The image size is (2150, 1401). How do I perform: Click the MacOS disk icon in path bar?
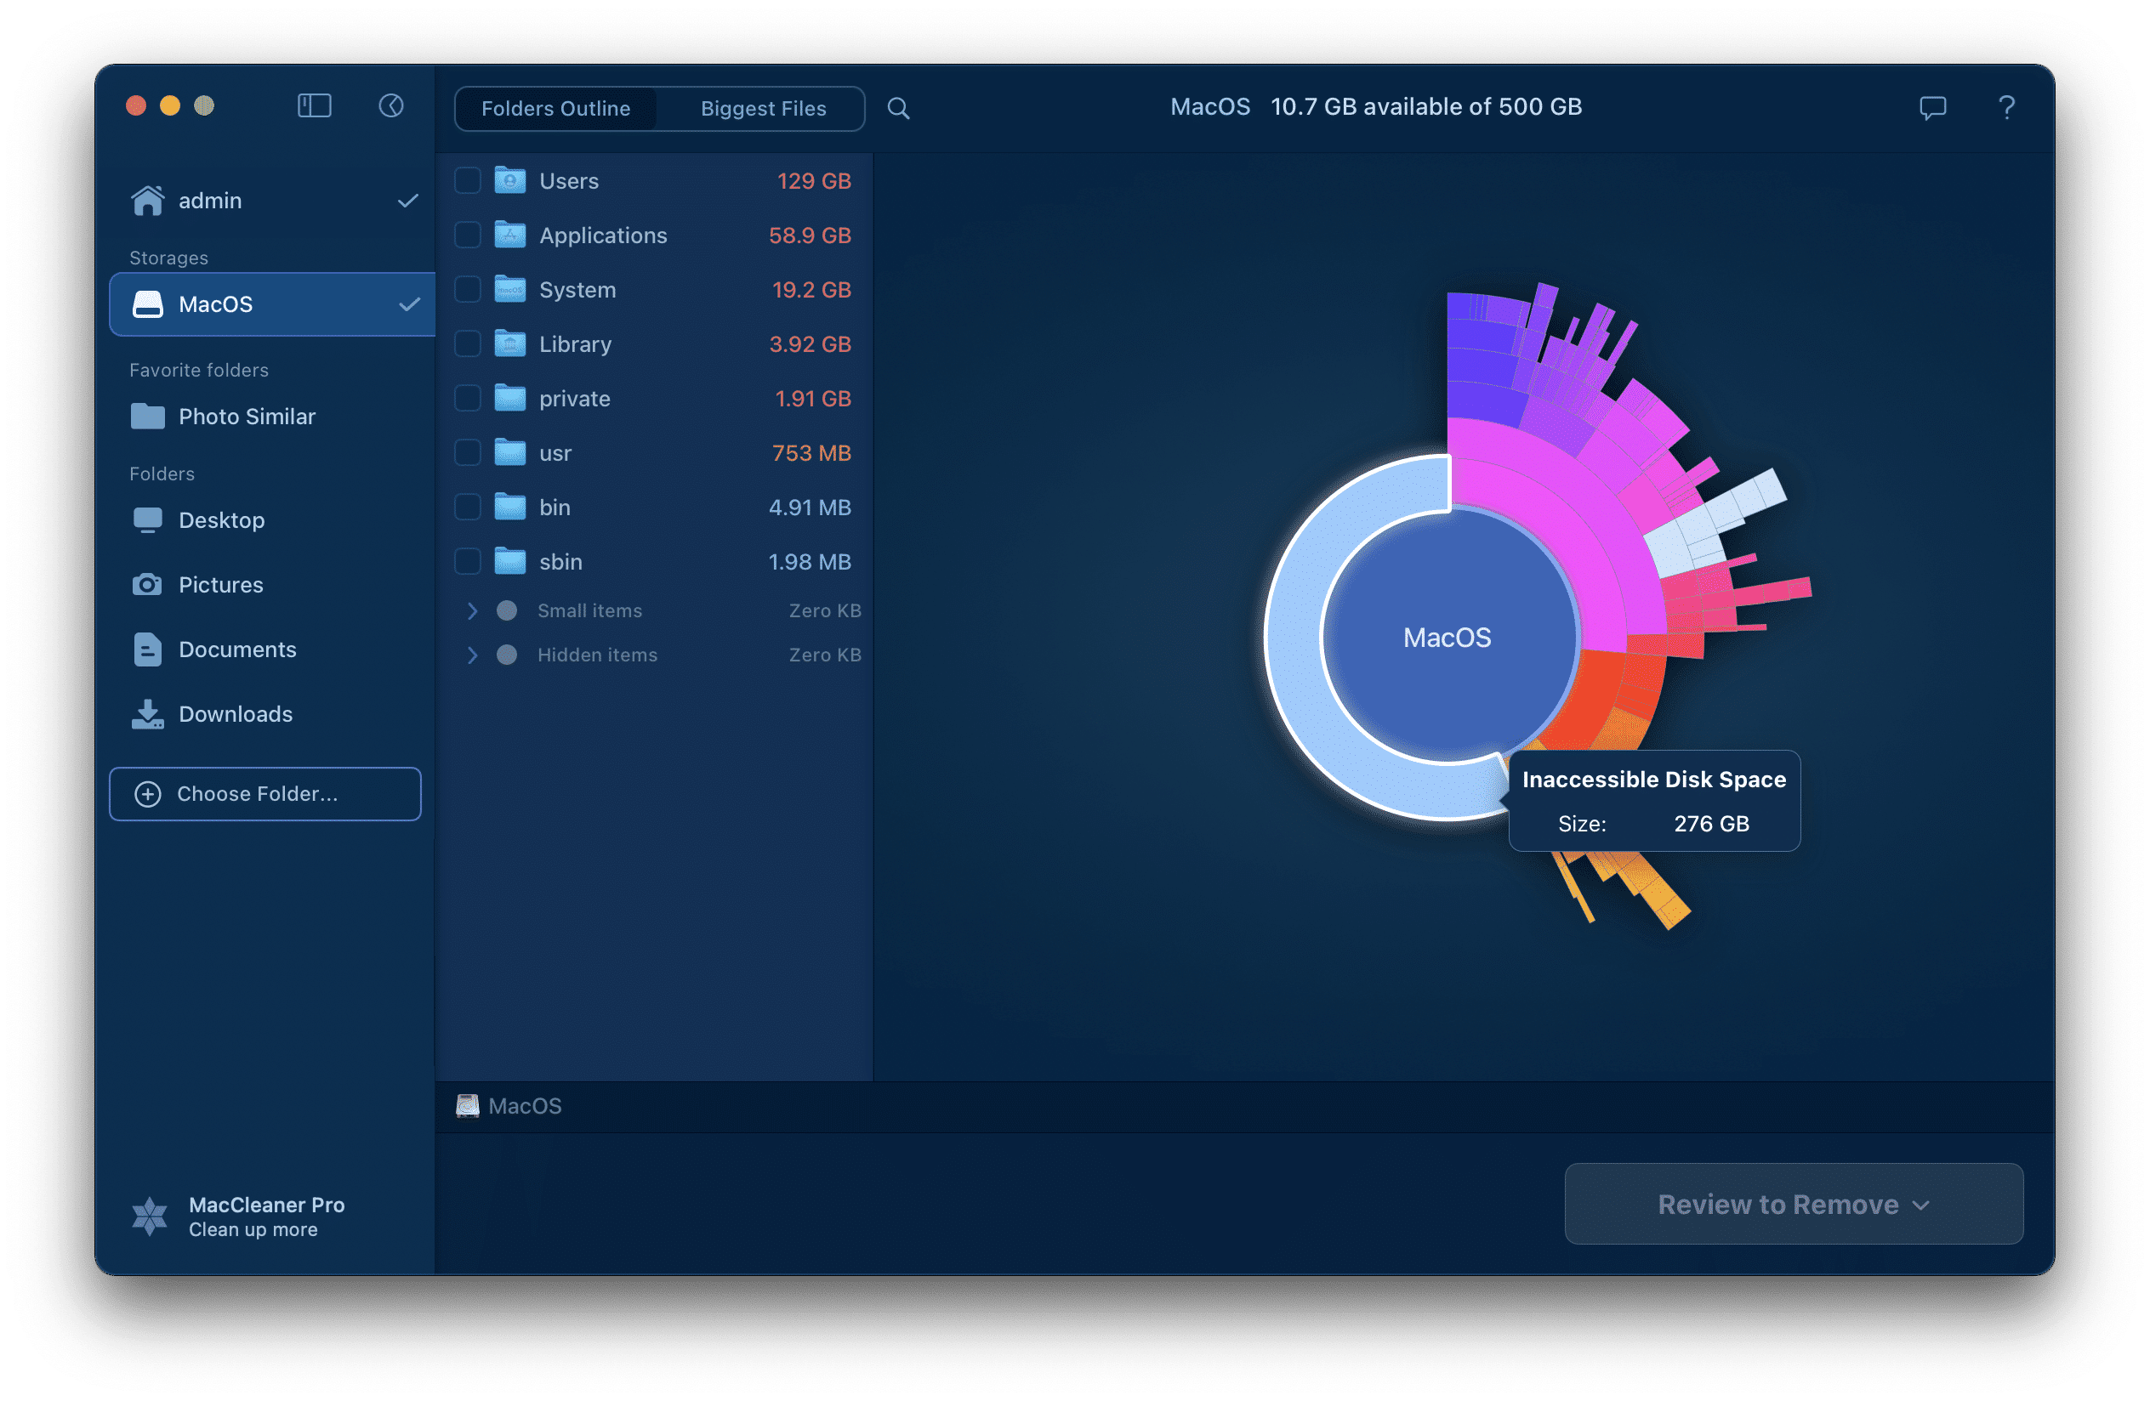pyautogui.click(x=468, y=1106)
